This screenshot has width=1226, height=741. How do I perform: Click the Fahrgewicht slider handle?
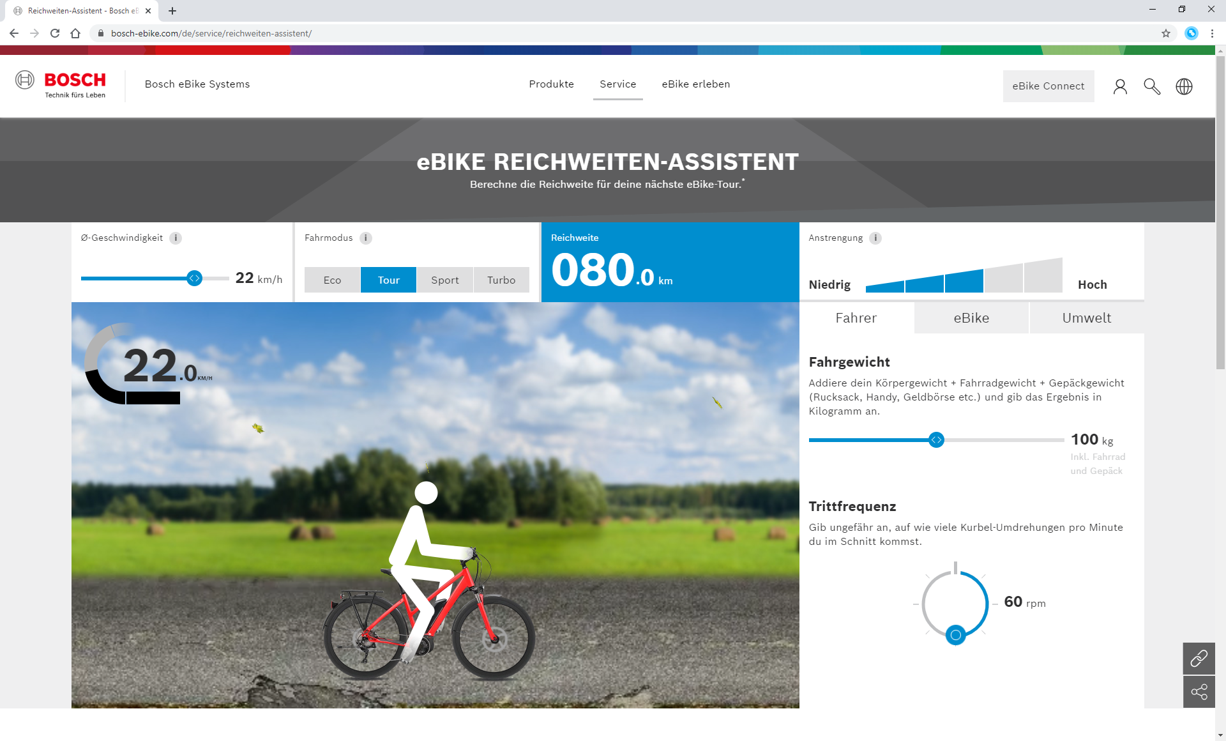click(936, 439)
